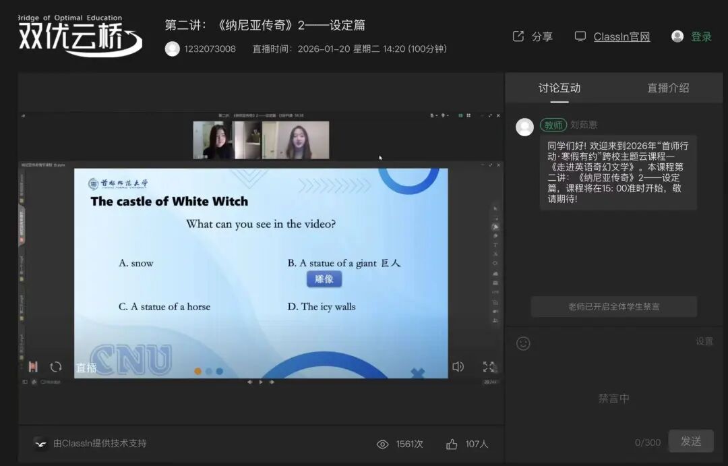Click the 直播 live label
Image resolution: width=728 pixels, height=466 pixels.
click(86, 368)
